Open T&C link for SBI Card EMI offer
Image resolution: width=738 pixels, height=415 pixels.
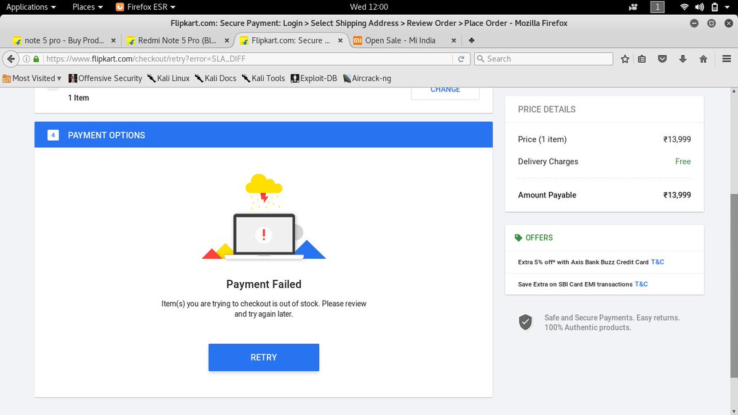(x=641, y=284)
